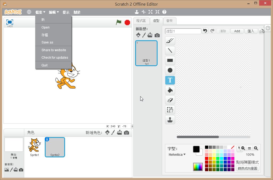Undo last paint action
This screenshot has height=180, width=273.
[205, 31]
